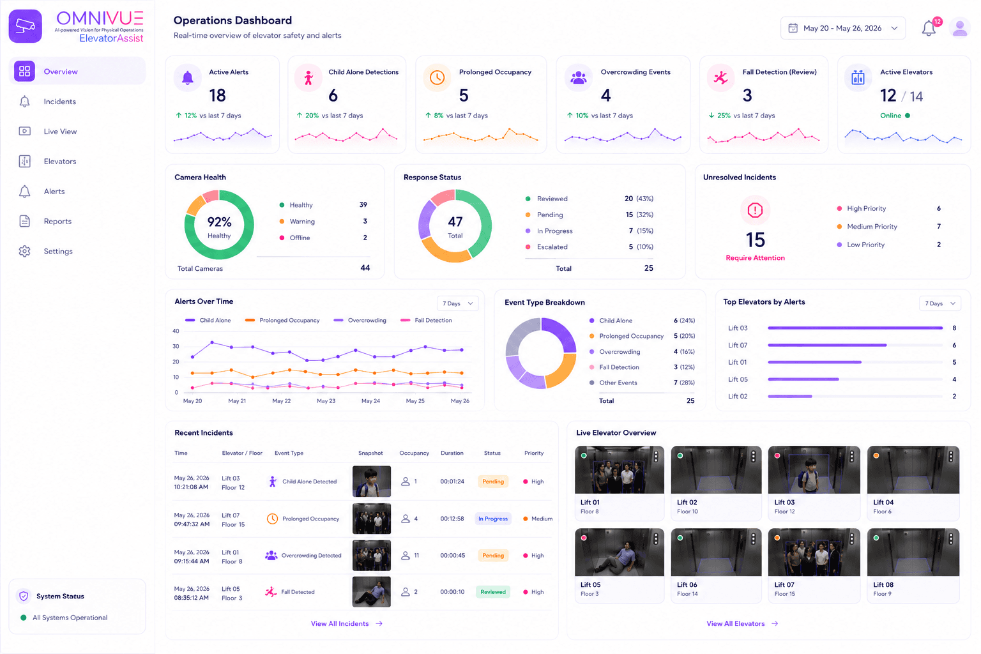
Task: Open Lift 04 camera options menu
Action: (x=951, y=456)
